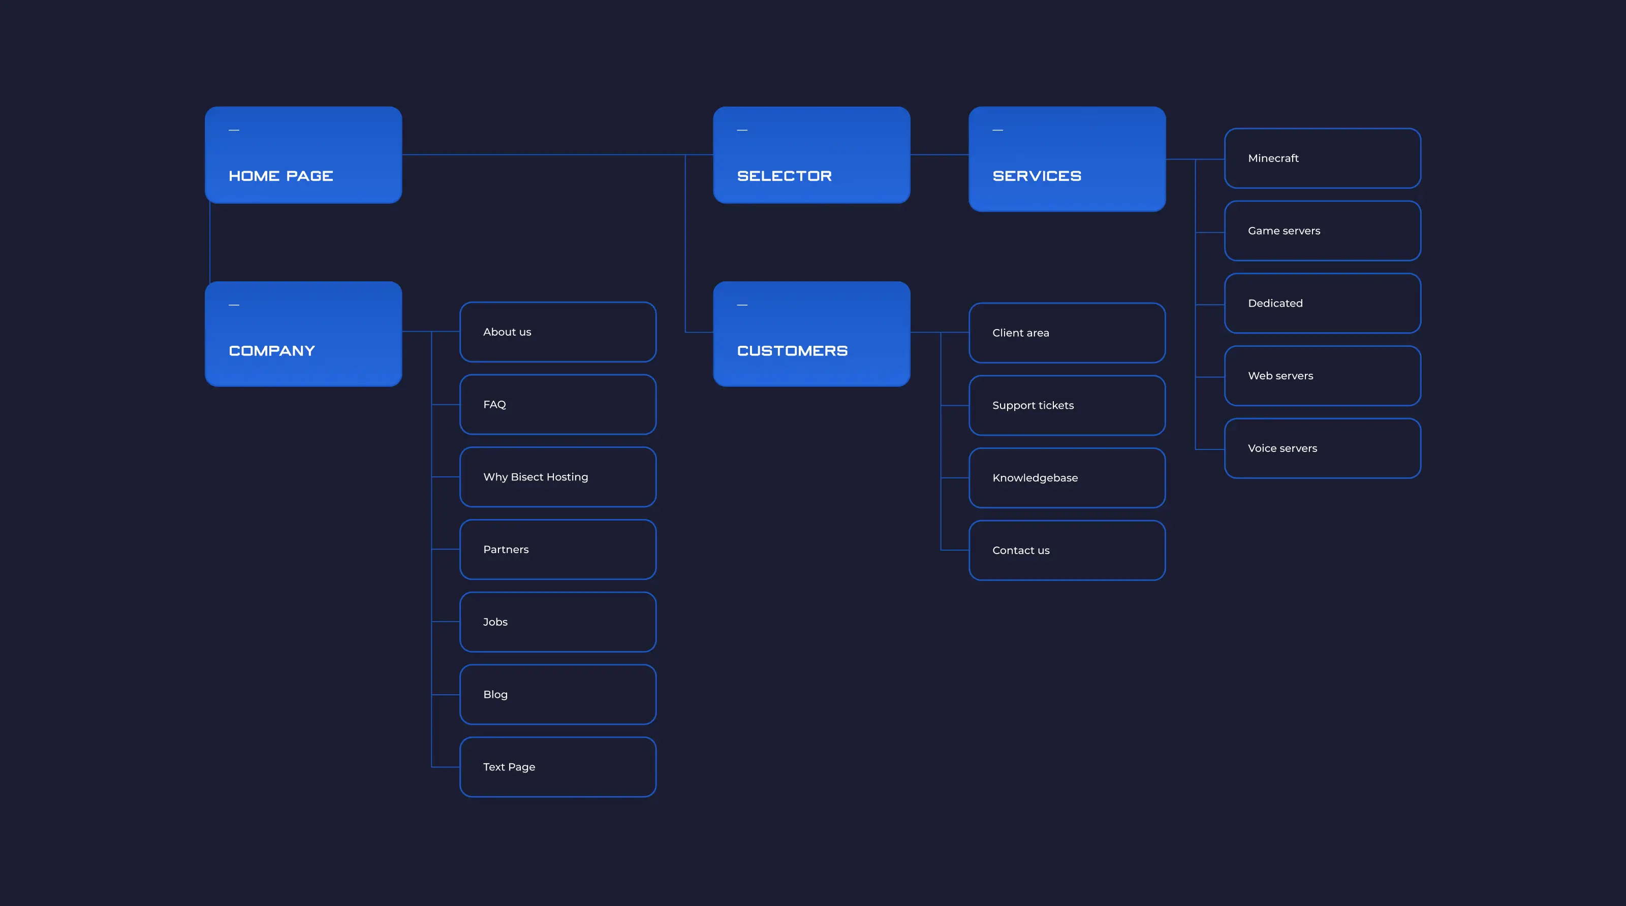This screenshot has width=1626, height=906.
Task: Click the Why Bisect Hosting node
Action: (558, 477)
